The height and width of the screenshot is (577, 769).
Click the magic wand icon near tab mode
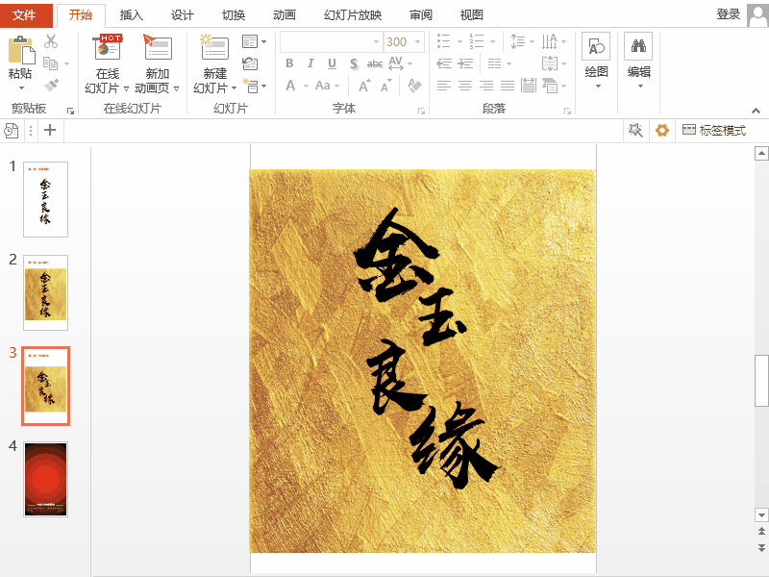pyautogui.click(x=634, y=131)
